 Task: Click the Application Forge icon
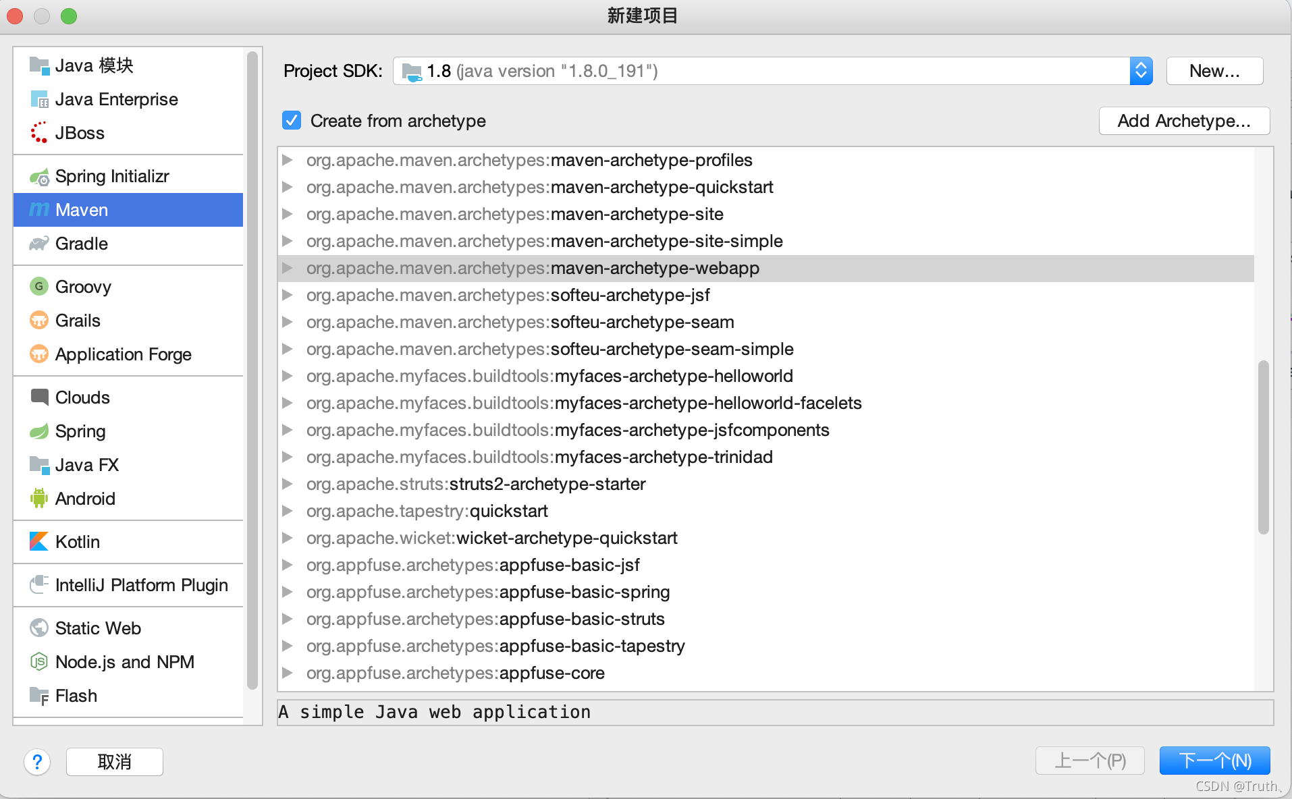(x=39, y=354)
